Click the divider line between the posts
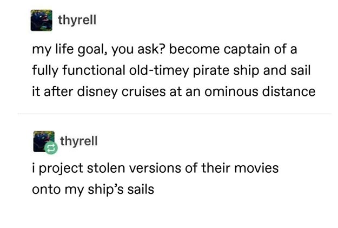 point(174,114)
